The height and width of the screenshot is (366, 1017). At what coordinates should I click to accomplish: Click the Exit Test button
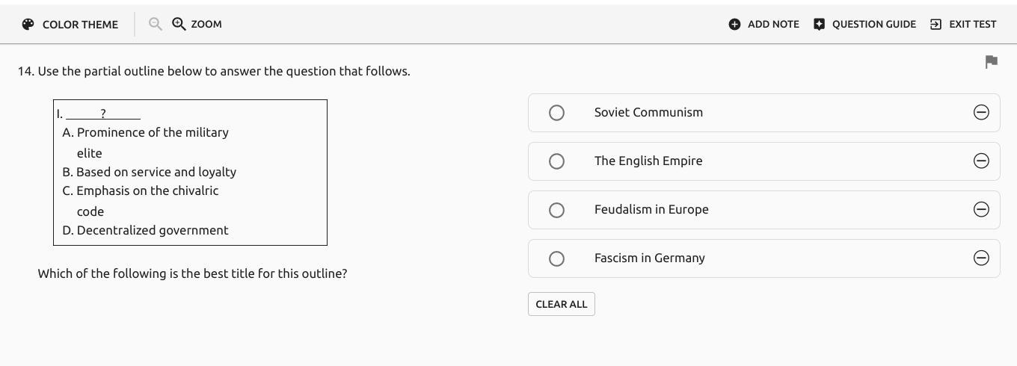click(x=963, y=24)
